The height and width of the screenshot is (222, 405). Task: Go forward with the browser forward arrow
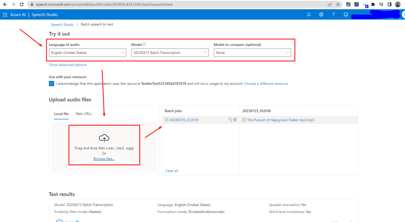(13, 4)
